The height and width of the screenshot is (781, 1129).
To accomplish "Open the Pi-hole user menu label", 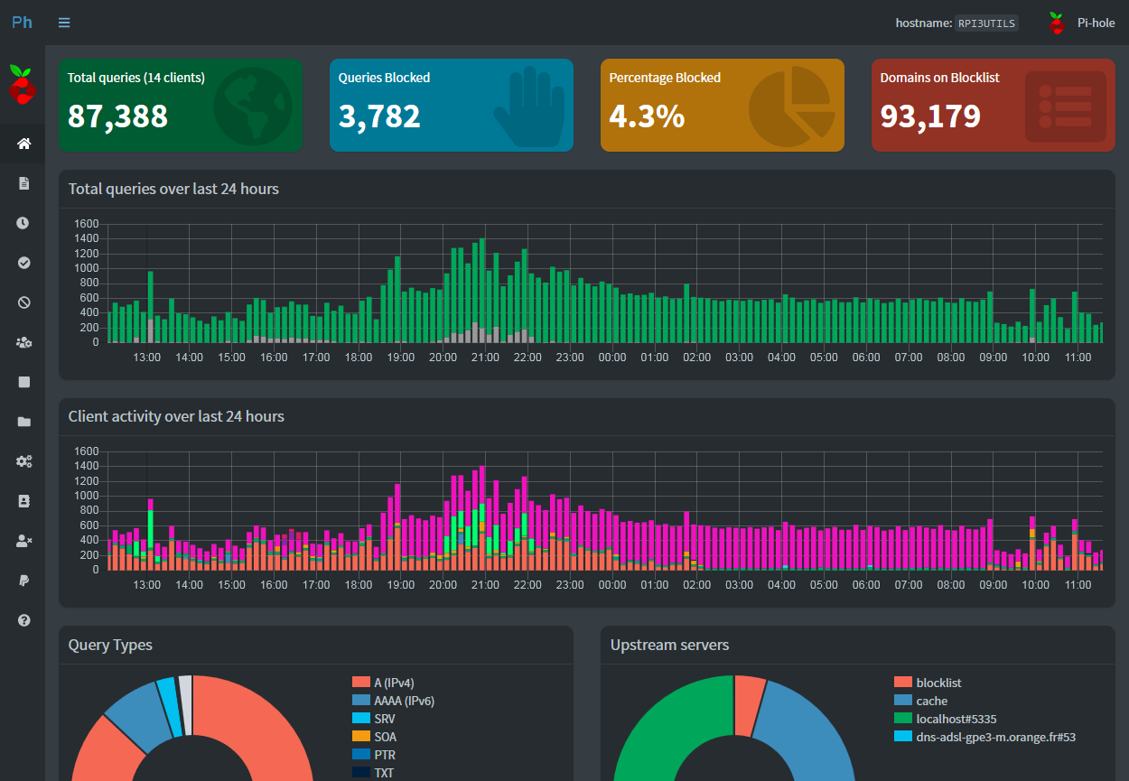I will click(x=1096, y=23).
